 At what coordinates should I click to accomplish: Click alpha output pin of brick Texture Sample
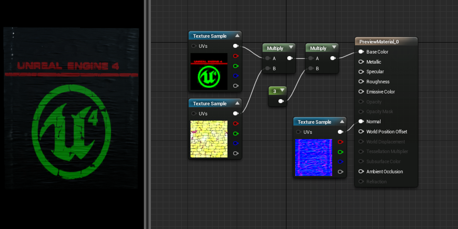tap(236, 153)
